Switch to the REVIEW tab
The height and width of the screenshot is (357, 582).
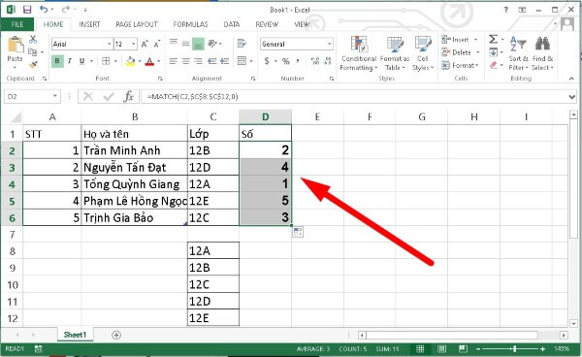pyautogui.click(x=267, y=24)
